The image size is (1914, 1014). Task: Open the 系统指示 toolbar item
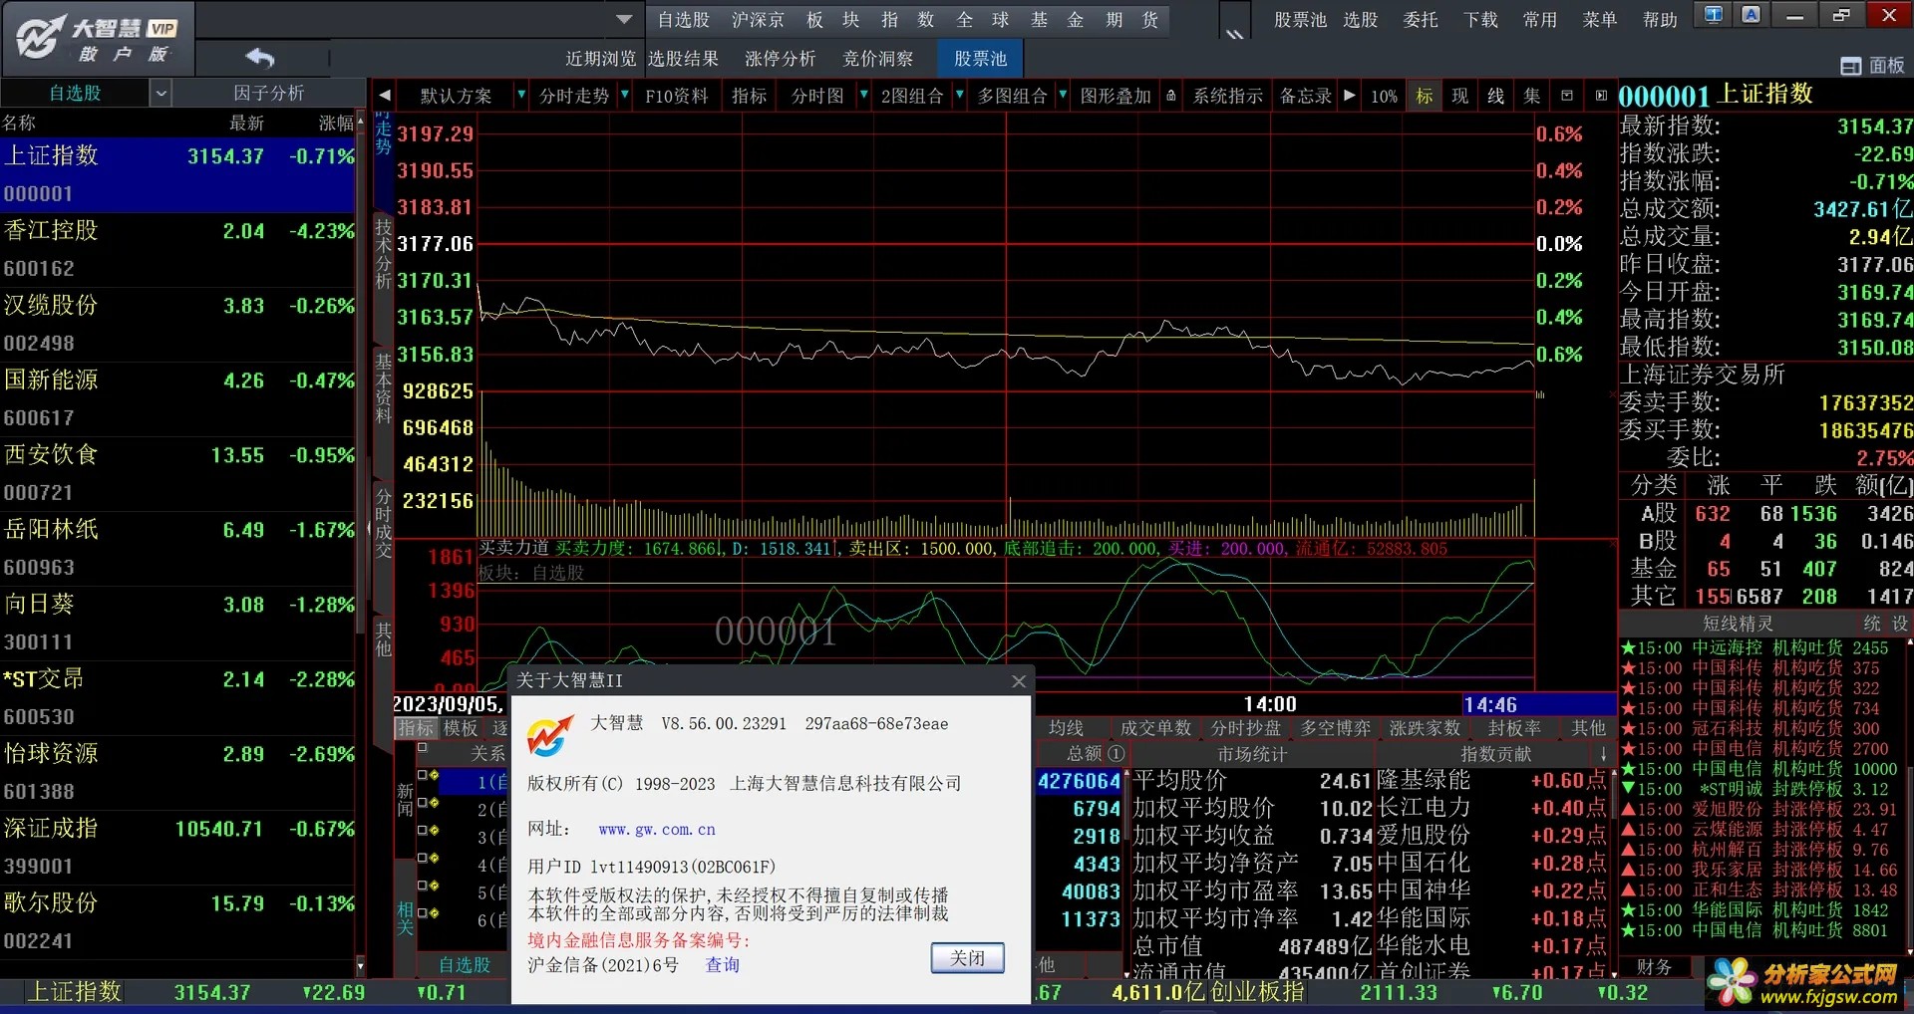pyautogui.click(x=1227, y=97)
